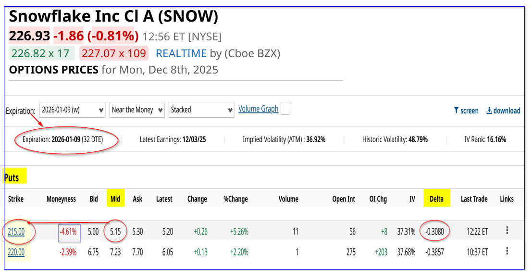Toggle the Volume Graph checkbox
532x271 pixels.
(285, 109)
